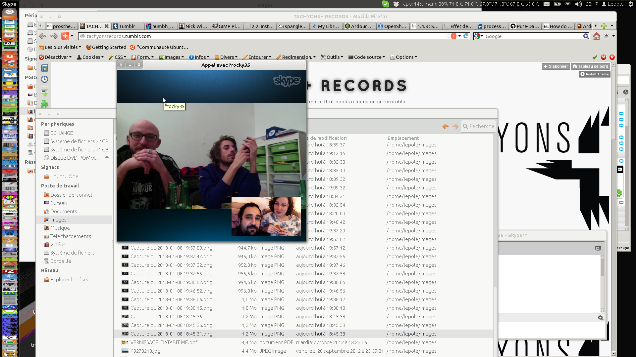Open the Désactiver dropdown menu
The image size is (636, 357).
(x=55, y=57)
